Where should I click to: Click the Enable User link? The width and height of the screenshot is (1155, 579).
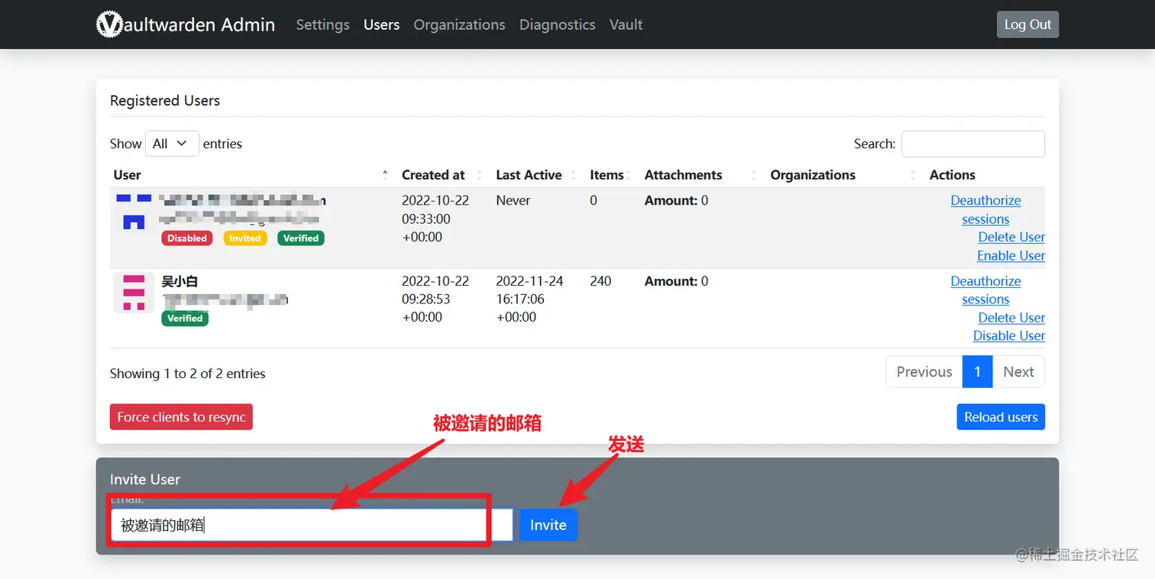1011,256
